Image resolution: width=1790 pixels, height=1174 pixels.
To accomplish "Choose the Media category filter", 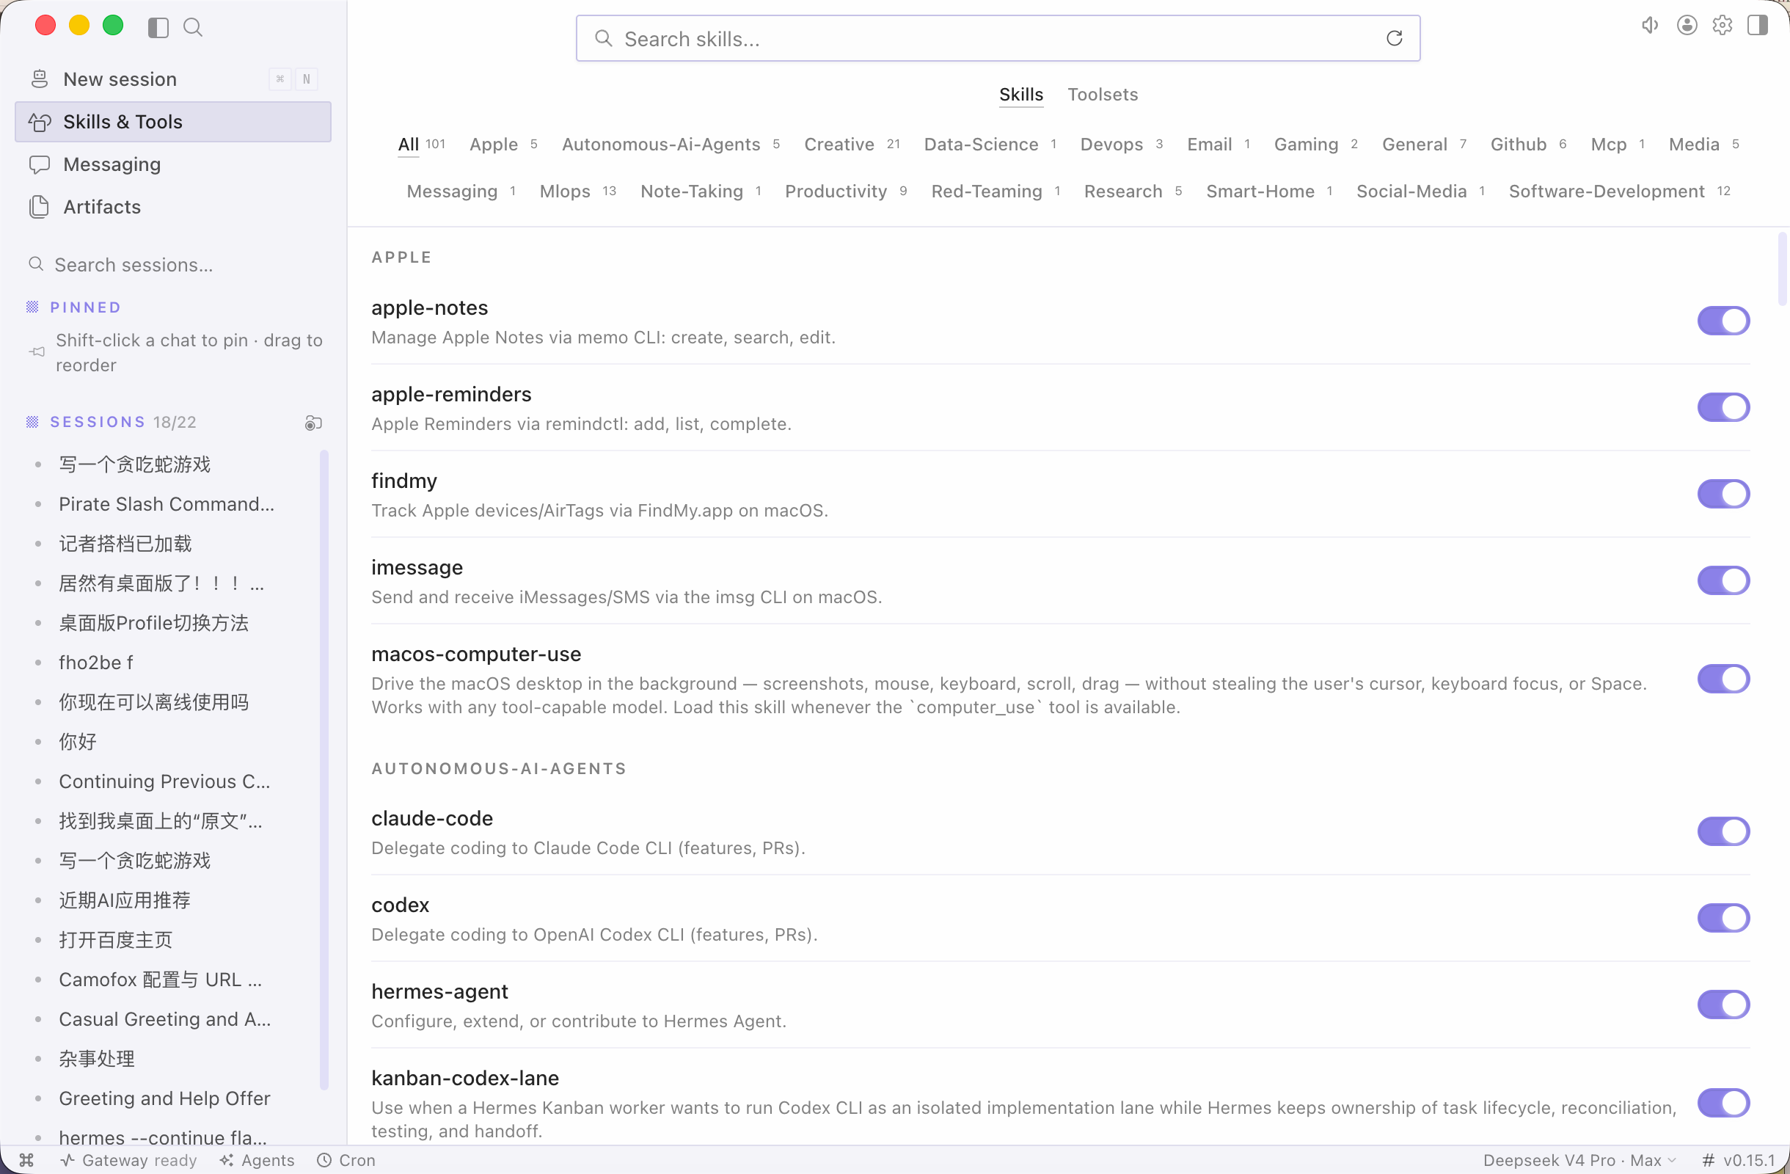I will pyautogui.click(x=1703, y=145).
